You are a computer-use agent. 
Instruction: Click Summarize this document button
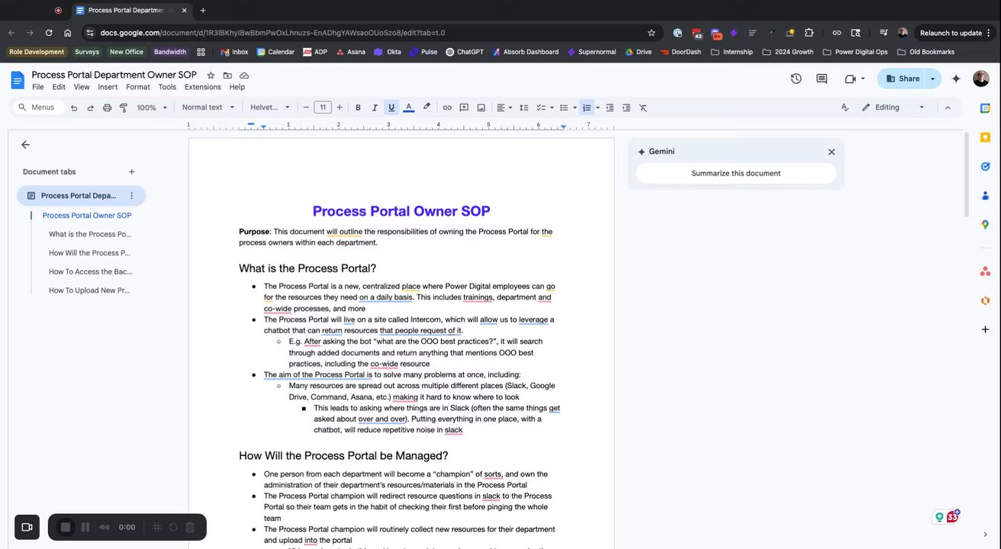pyautogui.click(x=736, y=173)
